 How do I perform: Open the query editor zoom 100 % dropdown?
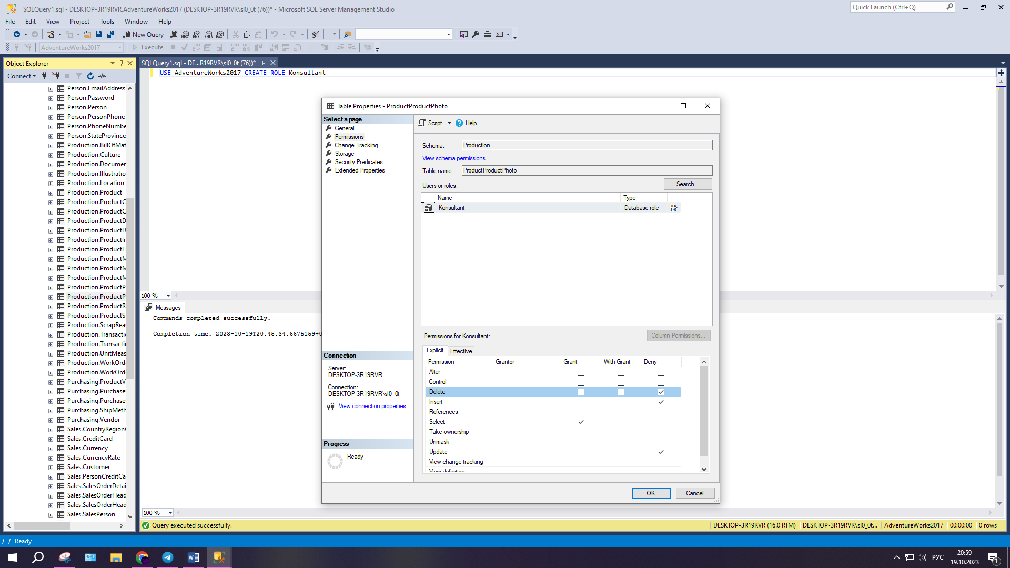(168, 296)
